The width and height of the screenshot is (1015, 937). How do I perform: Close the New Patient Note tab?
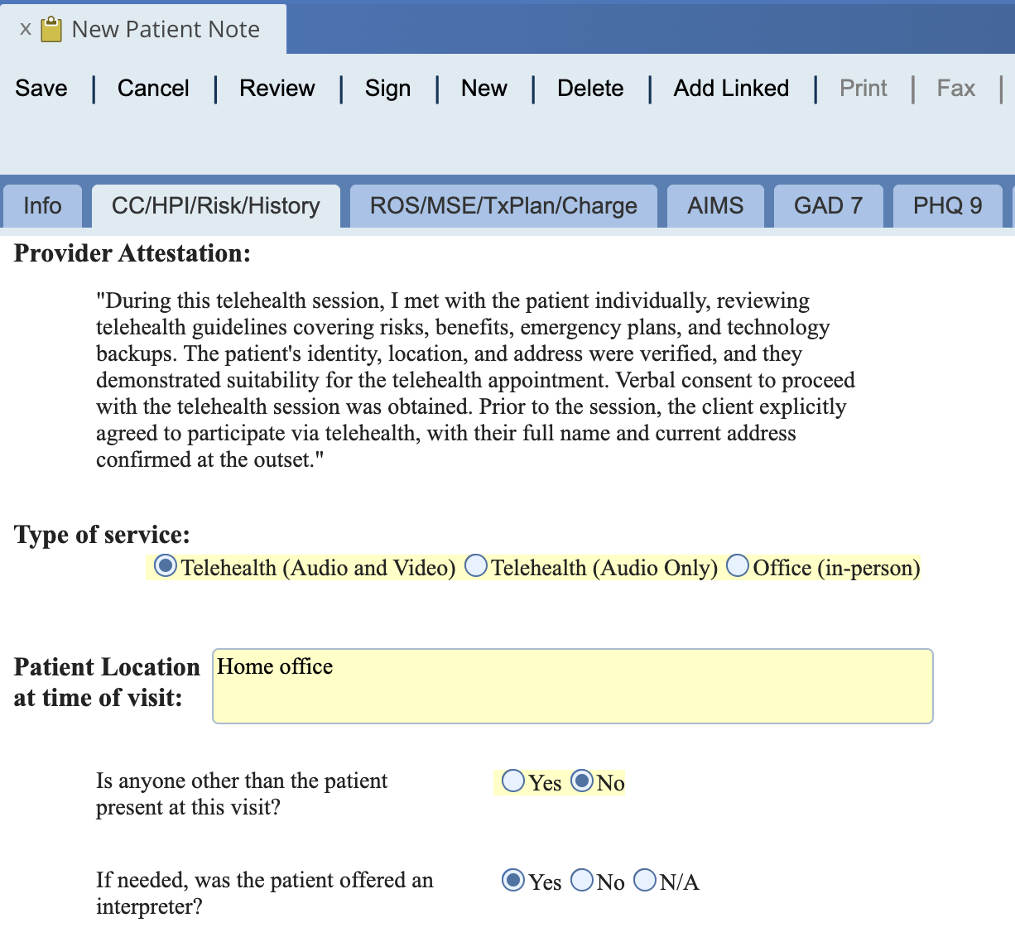point(26,29)
